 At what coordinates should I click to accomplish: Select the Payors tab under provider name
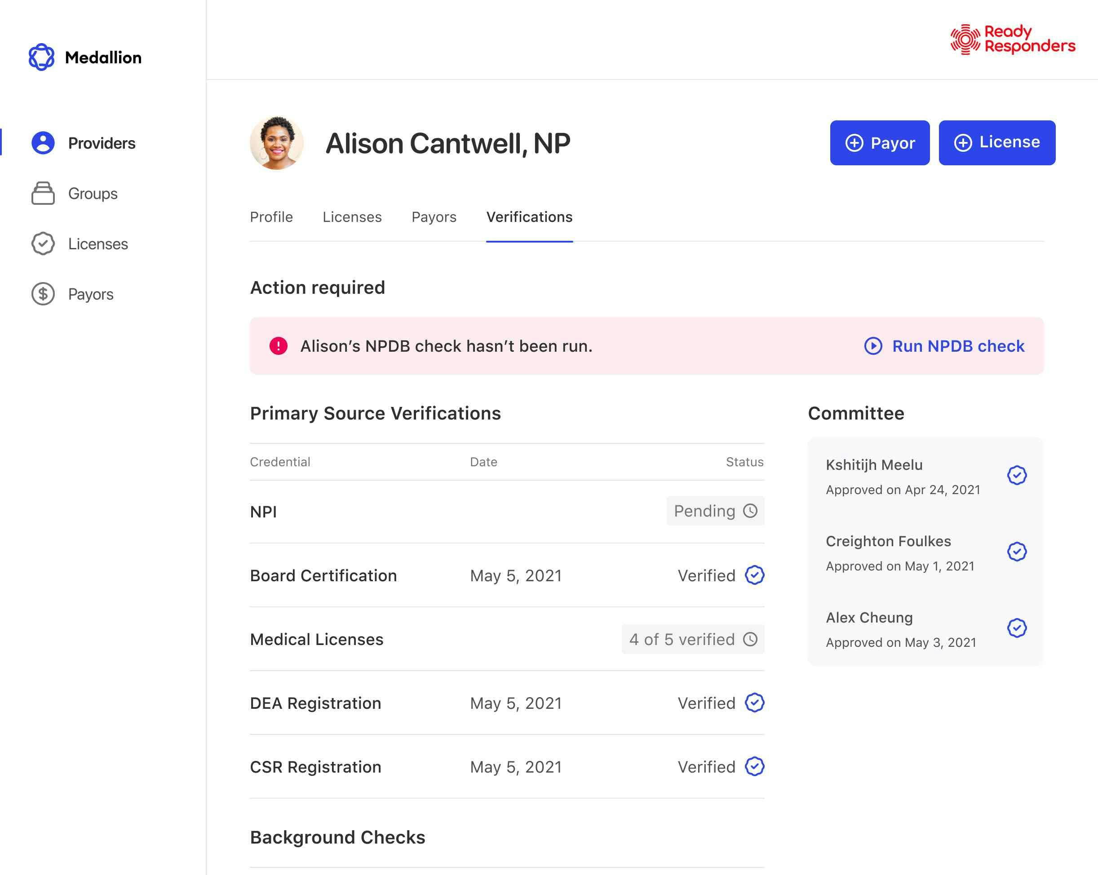pyautogui.click(x=434, y=217)
